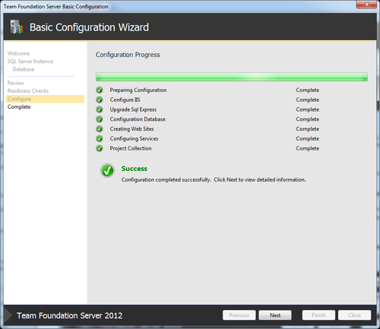Click green check icon beside Configure IIS
Image resolution: width=380 pixels, height=329 pixels.
pyautogui.click(x=100, y=100)
